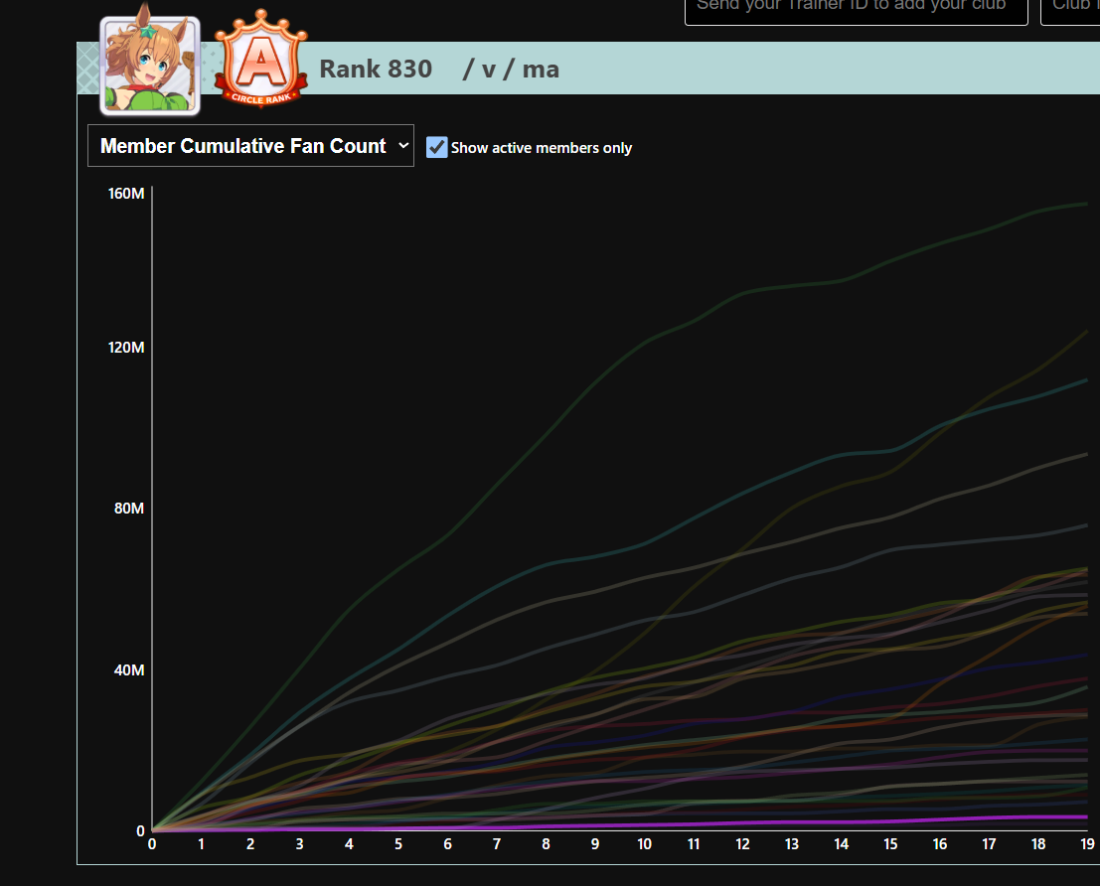
Task: Click the 'Show active members only' label
Action: [541, 148]
